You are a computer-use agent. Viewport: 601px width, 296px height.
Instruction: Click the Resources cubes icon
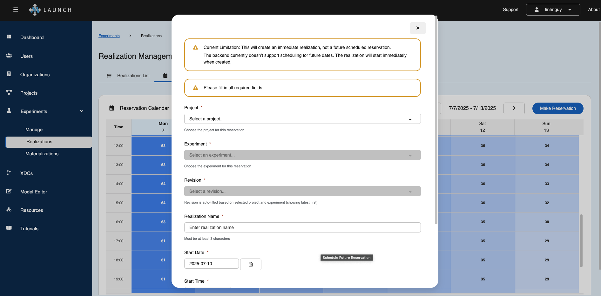coord(9,210)
